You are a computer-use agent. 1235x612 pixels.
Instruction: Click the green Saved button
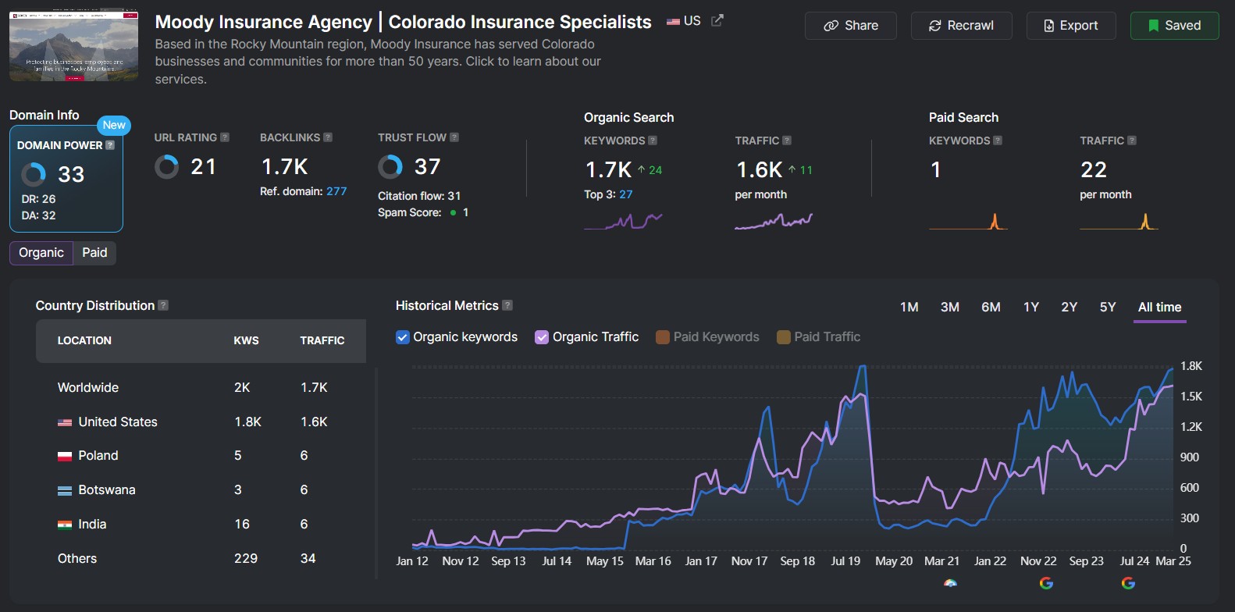[1174, 26]
